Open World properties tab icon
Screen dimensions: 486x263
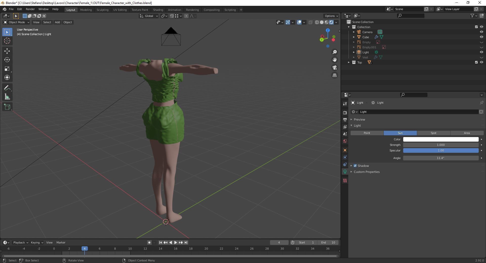[x=345, y=141]
